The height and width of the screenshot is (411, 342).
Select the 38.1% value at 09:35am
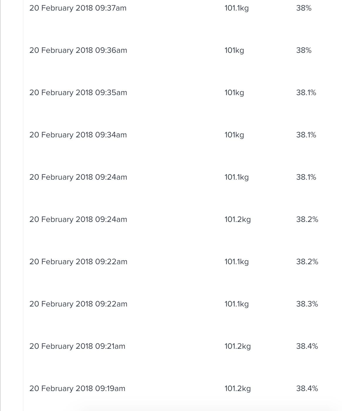306,93
